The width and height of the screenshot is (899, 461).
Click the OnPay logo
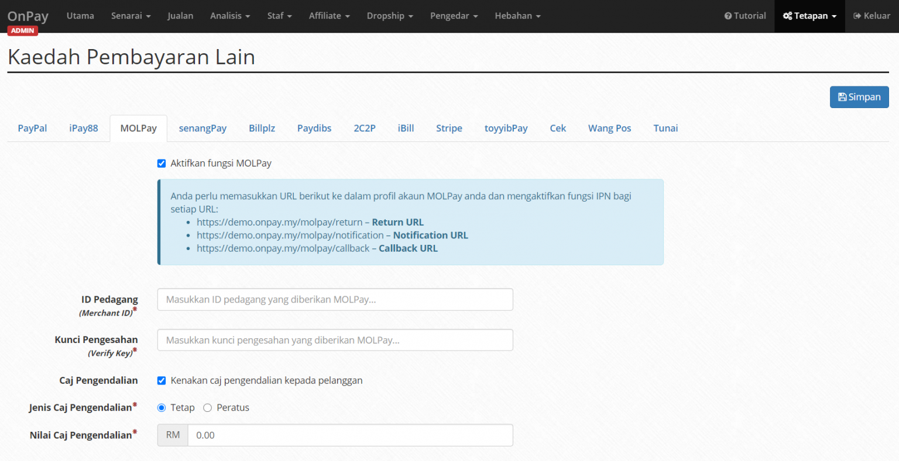click(x=28, y=15)
